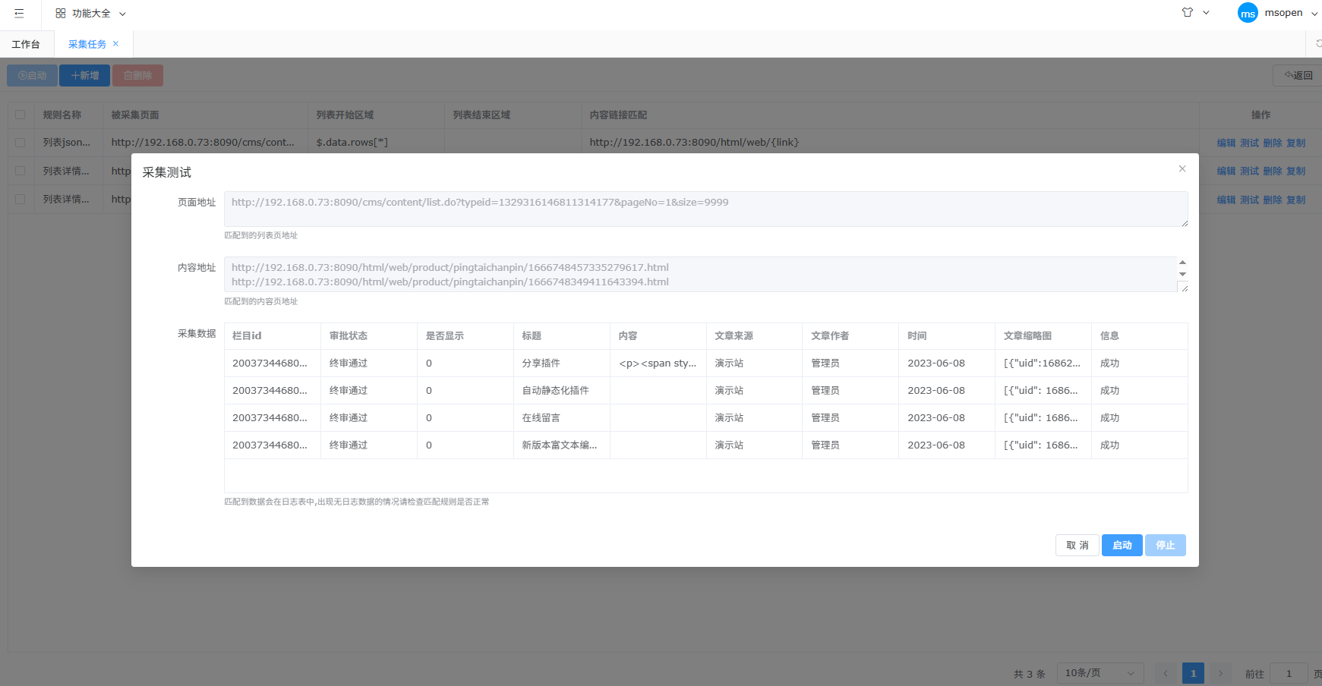Select the 采集任务 tab
Viewport: 1322px width, 686px height.
tap(87, 44)
